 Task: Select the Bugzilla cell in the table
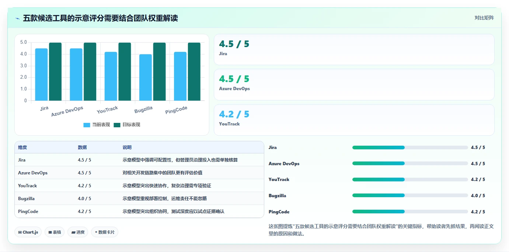(26, 199)
